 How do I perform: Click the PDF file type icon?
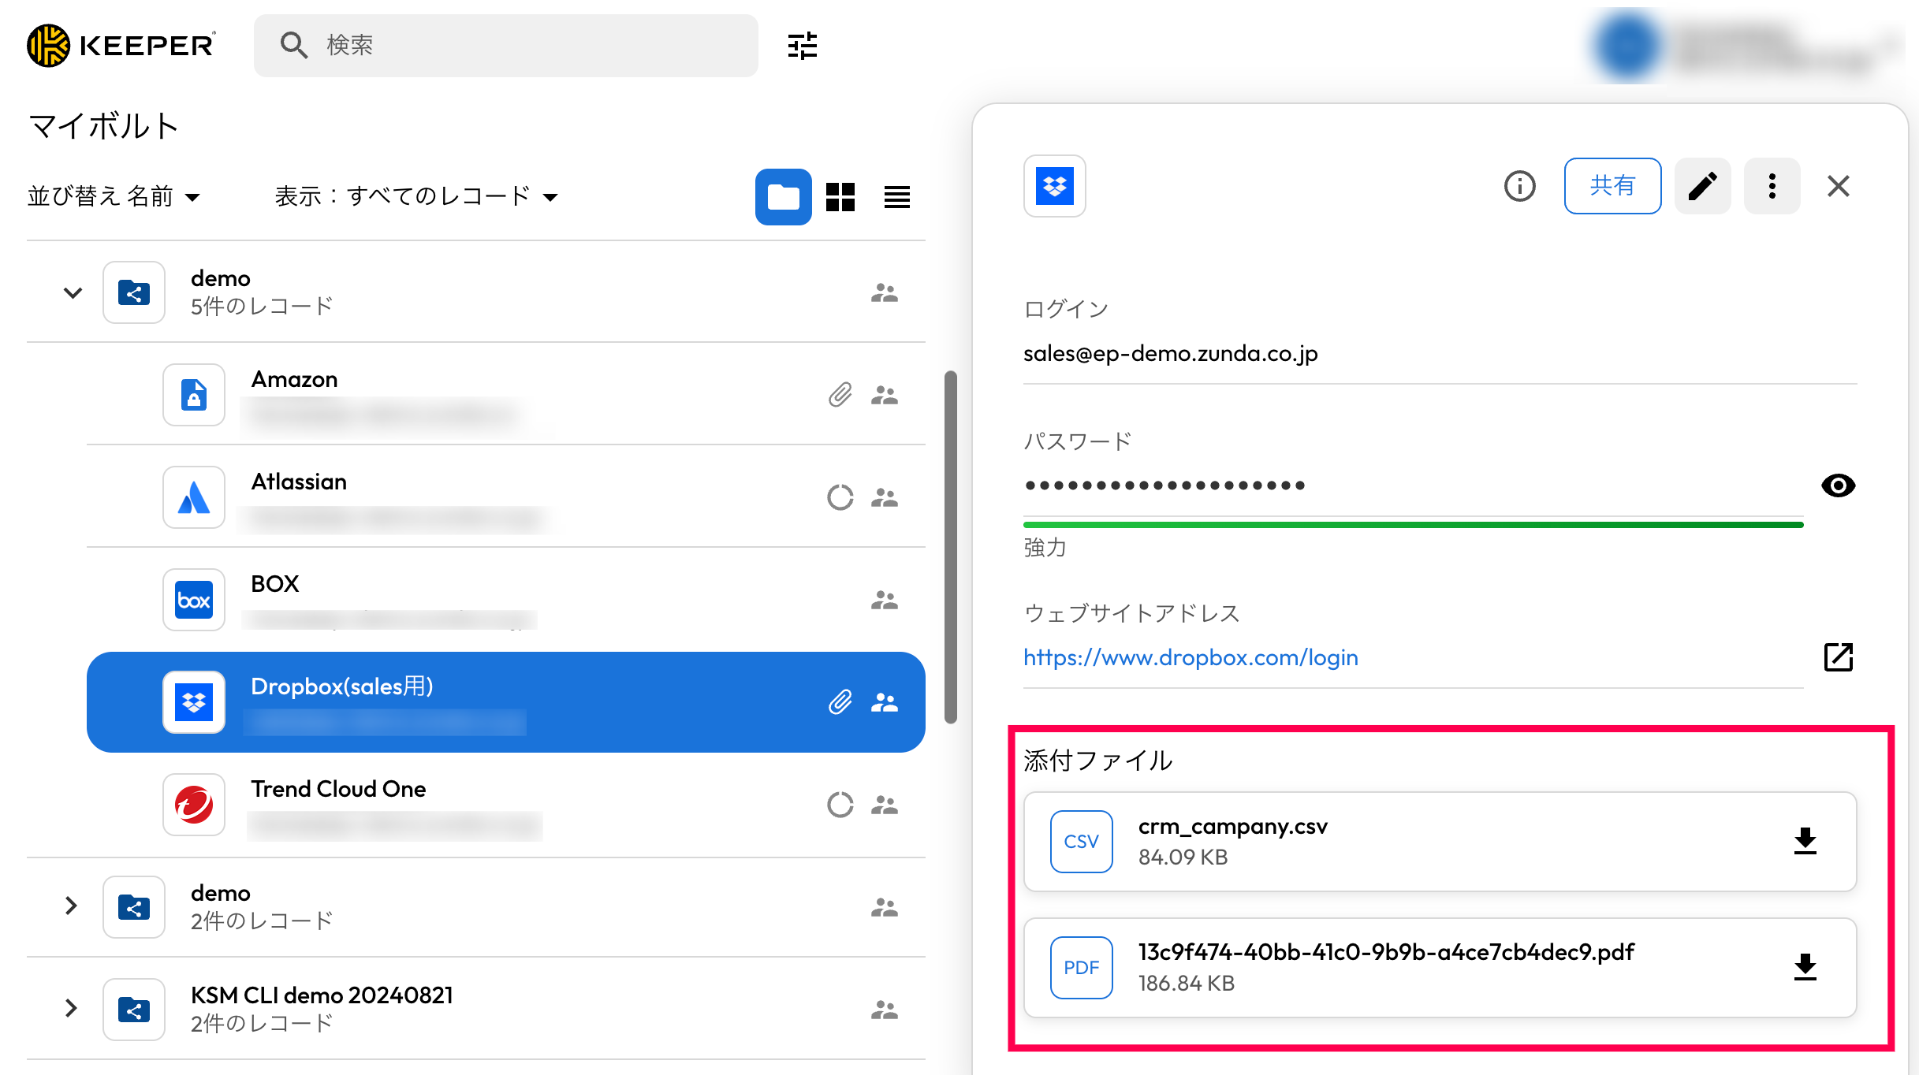pos(1081,968)
